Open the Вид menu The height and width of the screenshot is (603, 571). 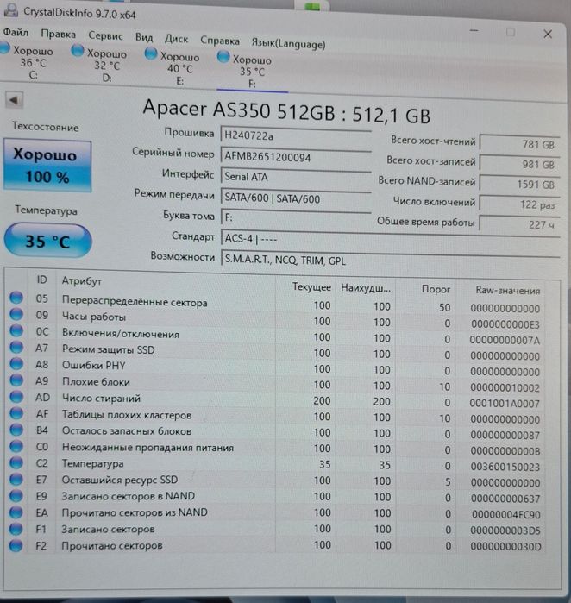(x=144, y=37)
